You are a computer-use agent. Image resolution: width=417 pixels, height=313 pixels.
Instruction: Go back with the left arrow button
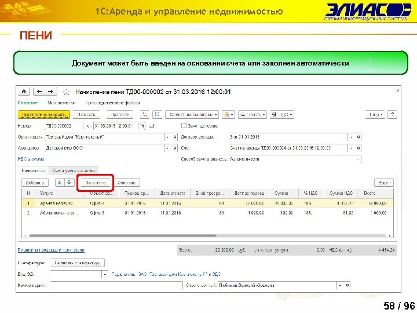[39, 92]
